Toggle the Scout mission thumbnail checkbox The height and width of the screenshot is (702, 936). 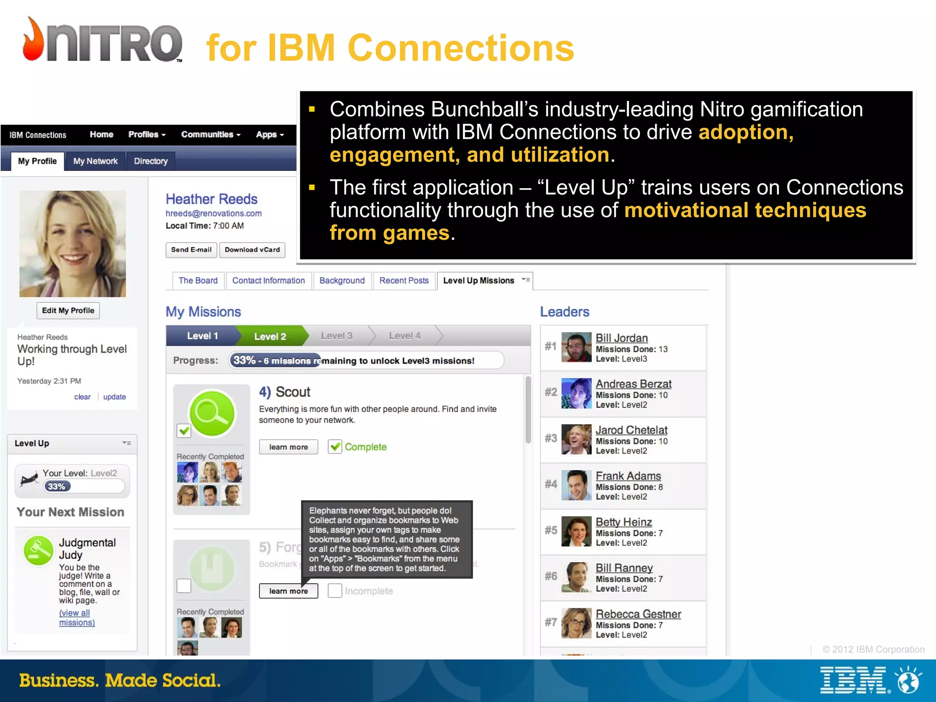point(184,430)
